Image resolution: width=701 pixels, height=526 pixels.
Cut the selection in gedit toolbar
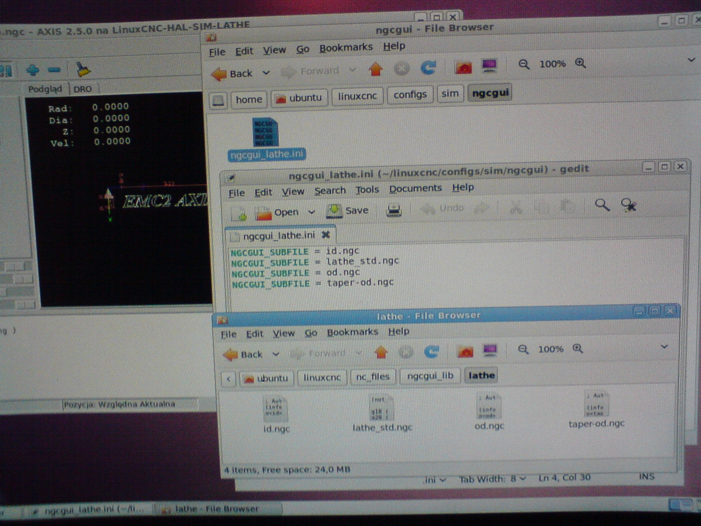tap(516, 208)
